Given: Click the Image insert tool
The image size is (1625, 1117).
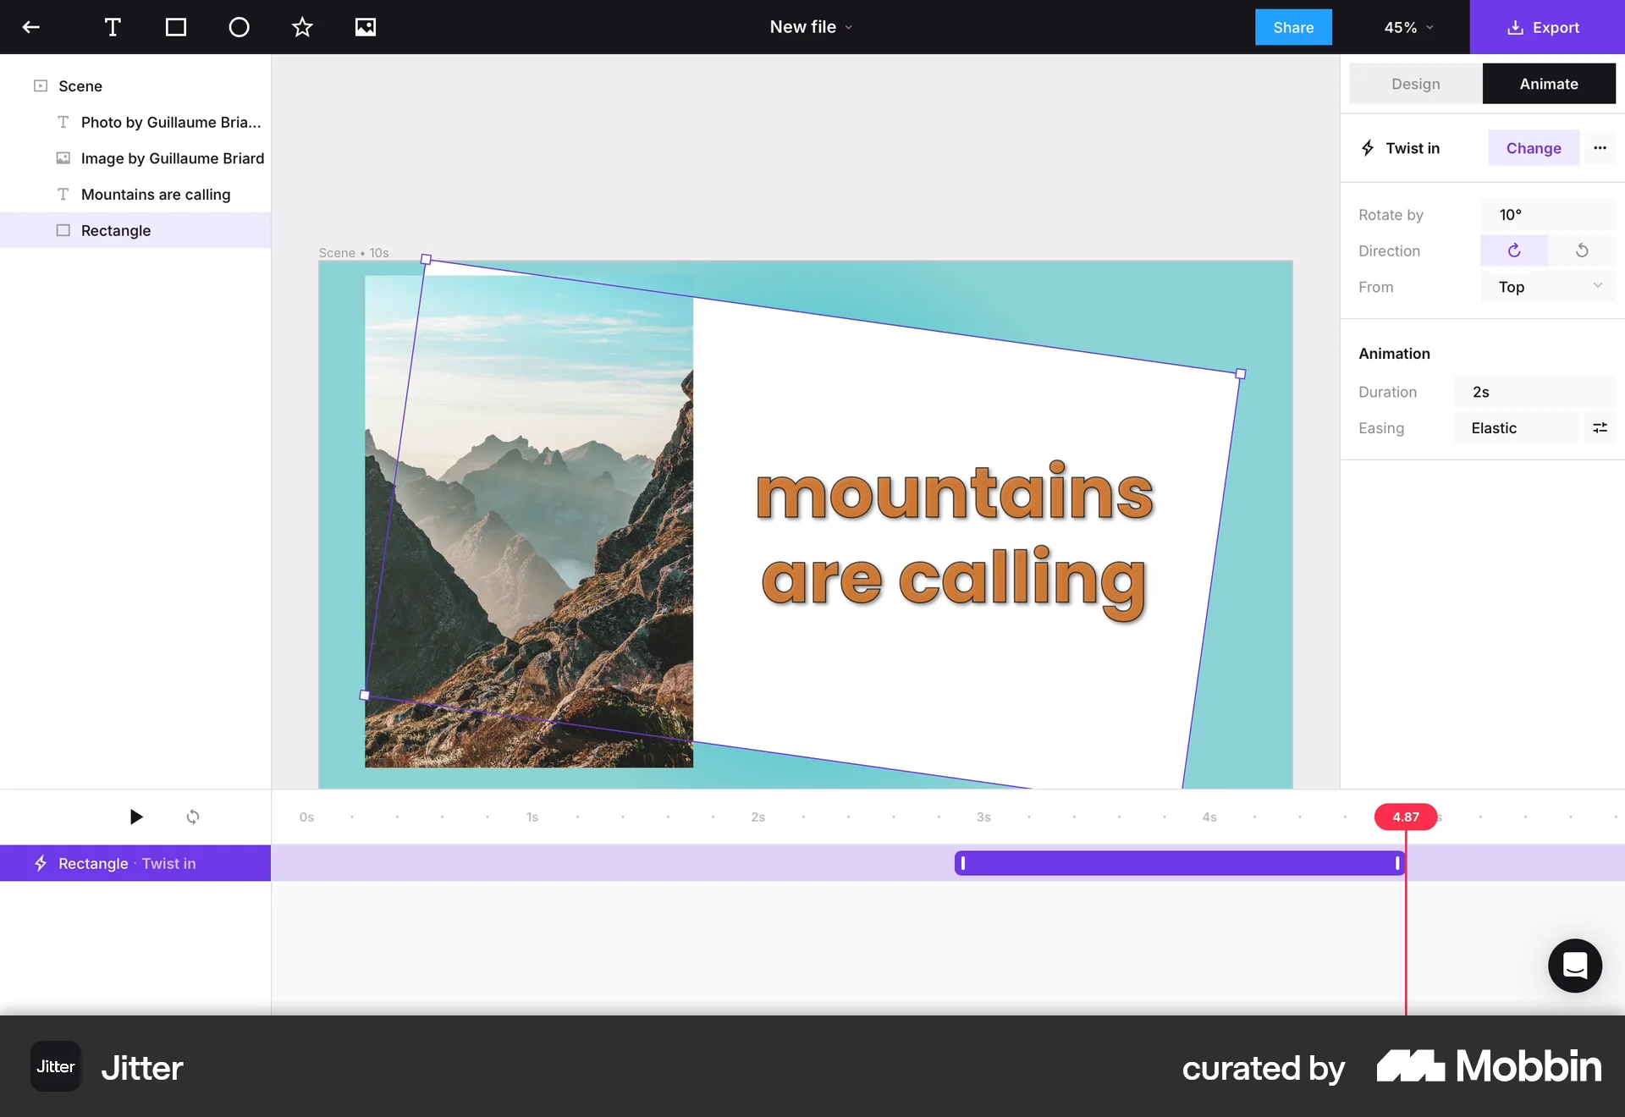Looking at the screenshot, I should 365,27.
